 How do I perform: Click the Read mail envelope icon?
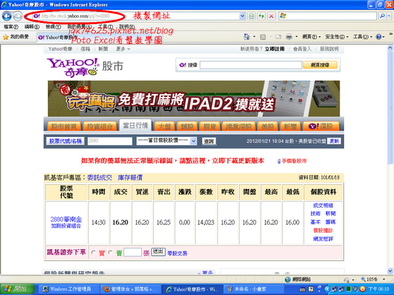278,37
